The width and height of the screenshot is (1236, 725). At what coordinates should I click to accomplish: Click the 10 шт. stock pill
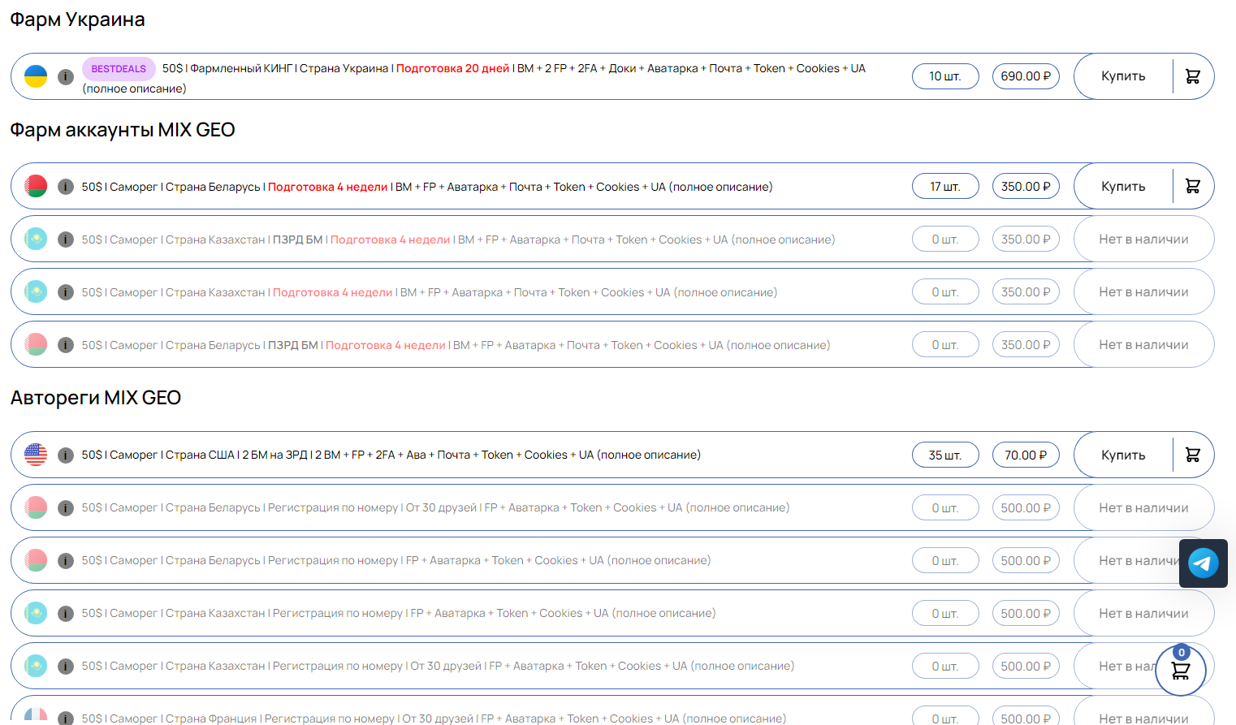[945, 76]
